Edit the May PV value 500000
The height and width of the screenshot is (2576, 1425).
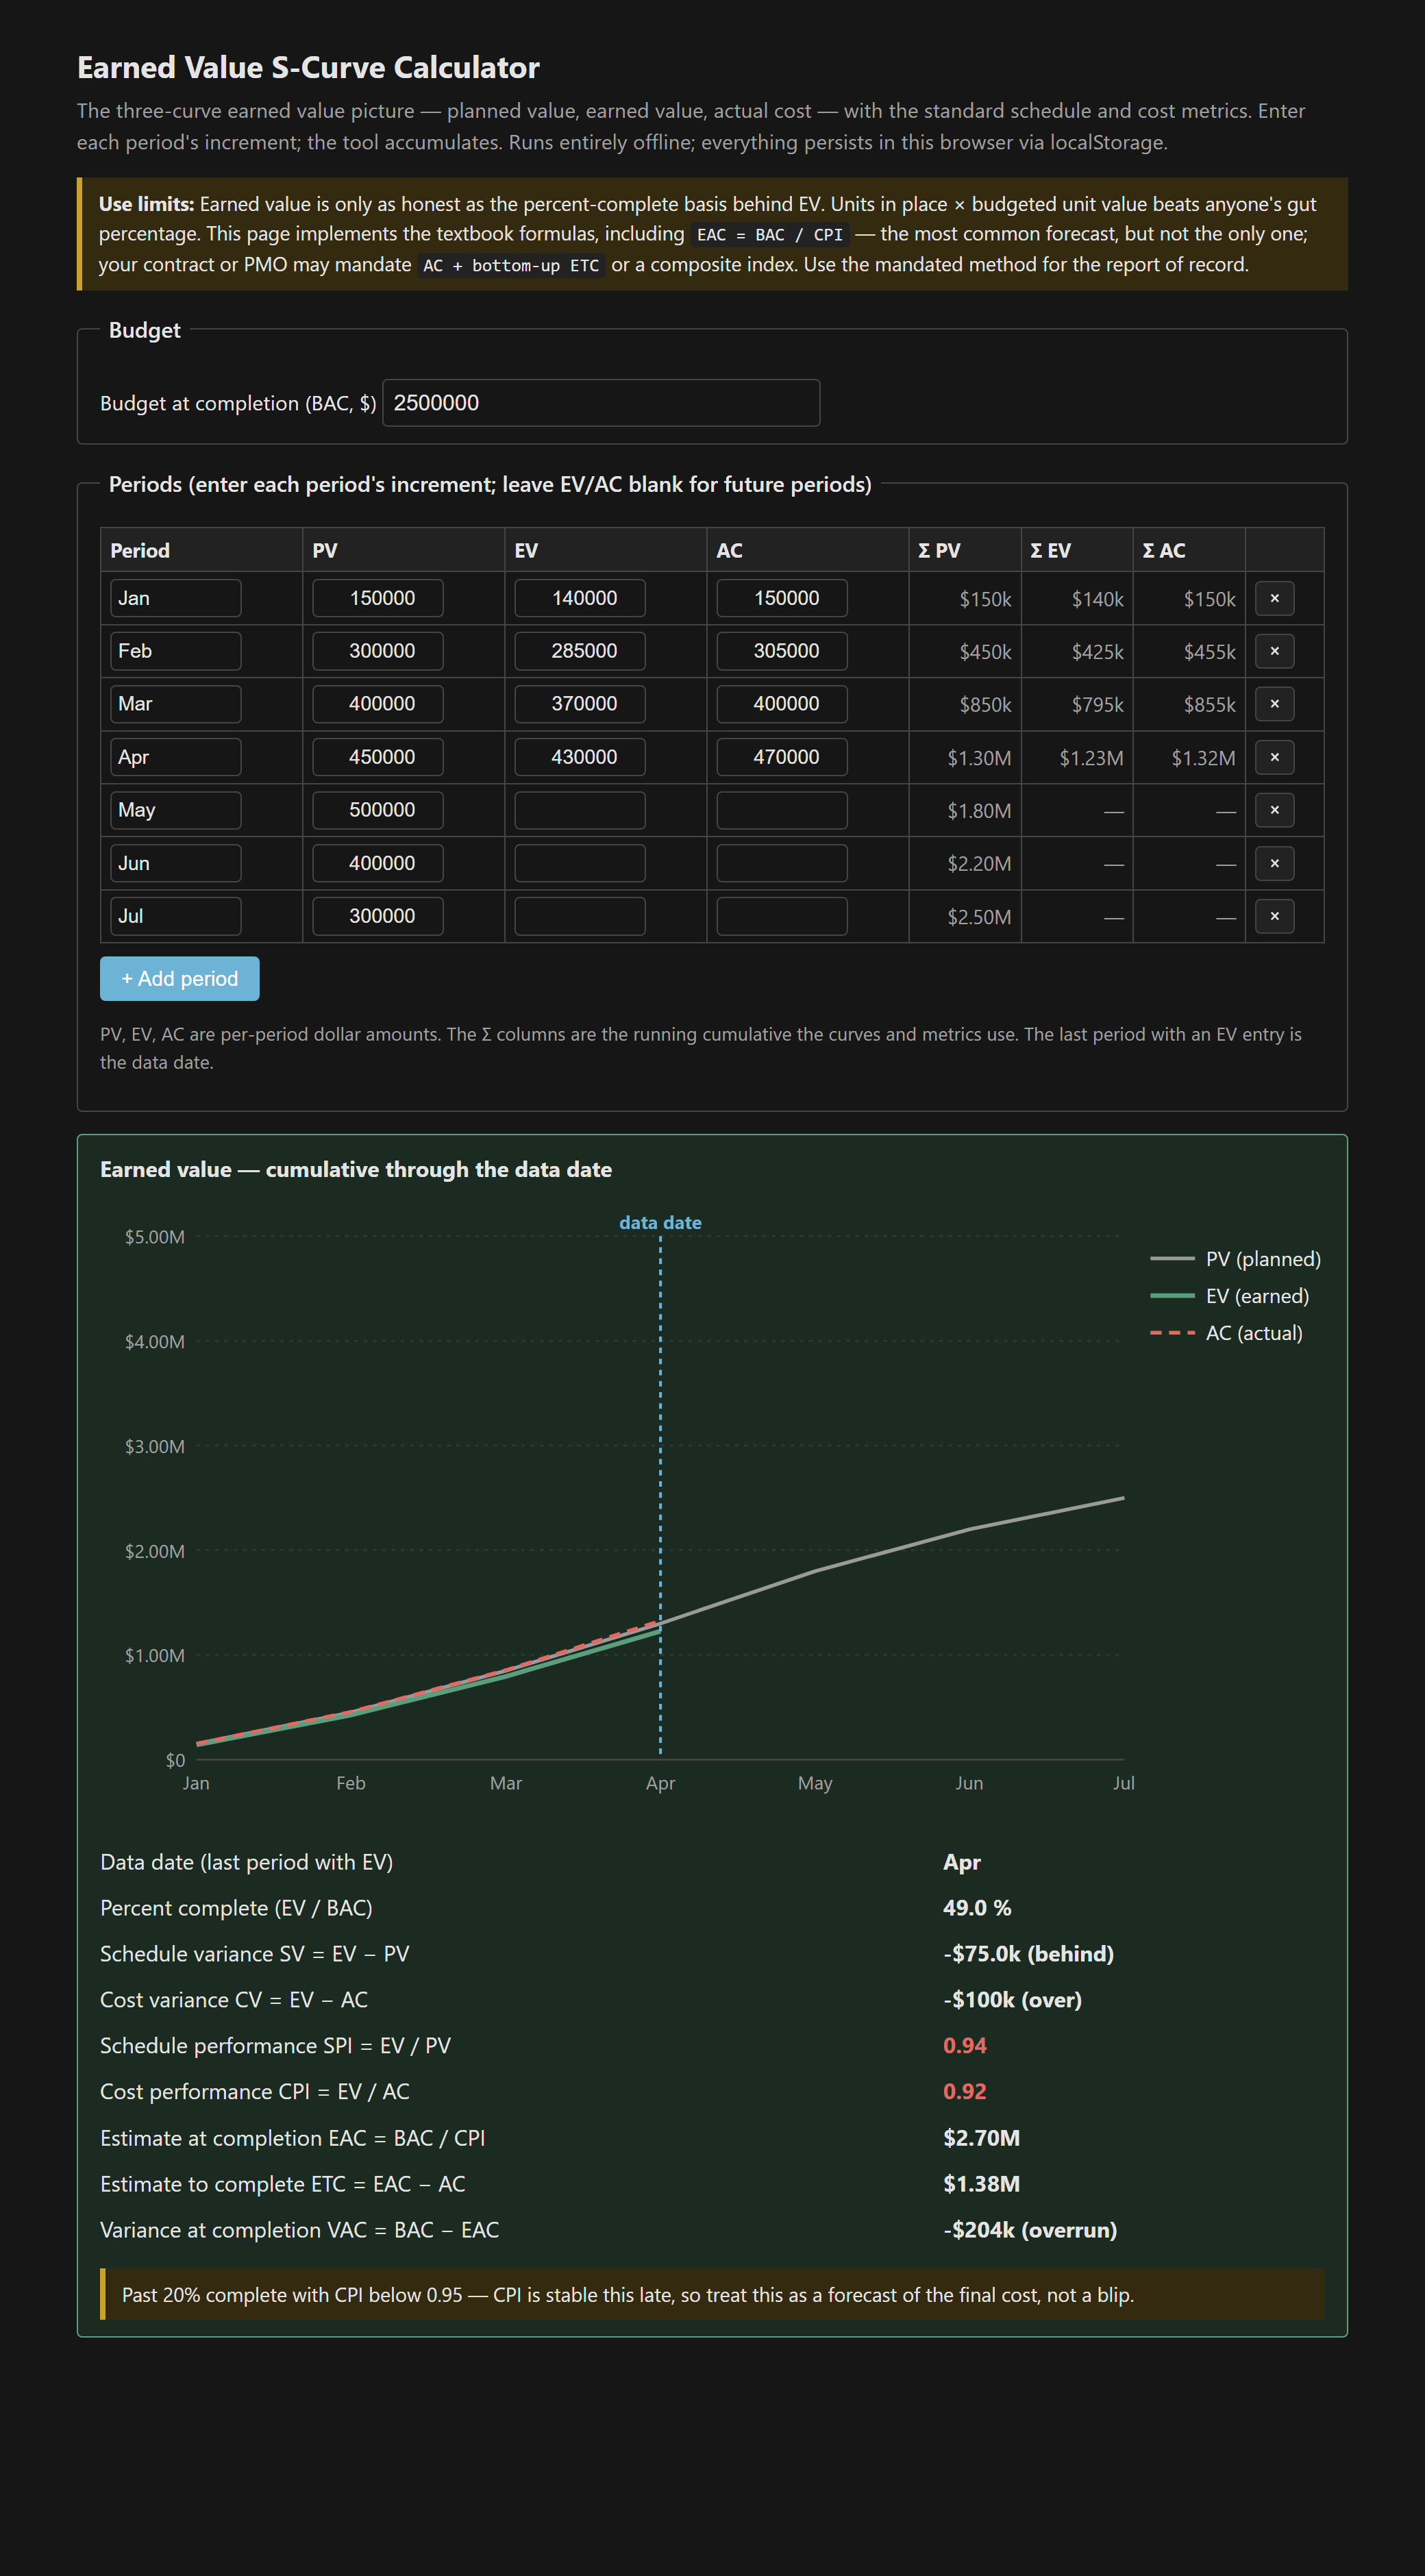pyautogui.click(x=378, y=810)
